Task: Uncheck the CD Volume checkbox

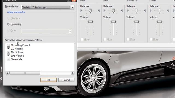Action: 8,49
